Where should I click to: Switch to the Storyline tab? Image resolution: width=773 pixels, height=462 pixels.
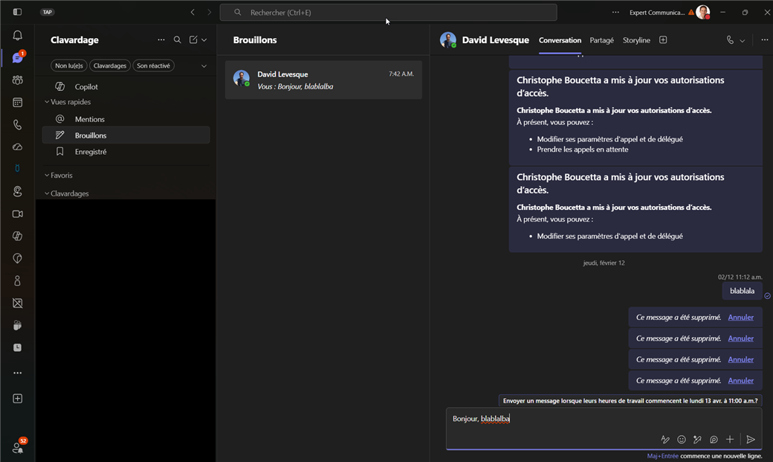pyautogui.click(x=636, y=40)
